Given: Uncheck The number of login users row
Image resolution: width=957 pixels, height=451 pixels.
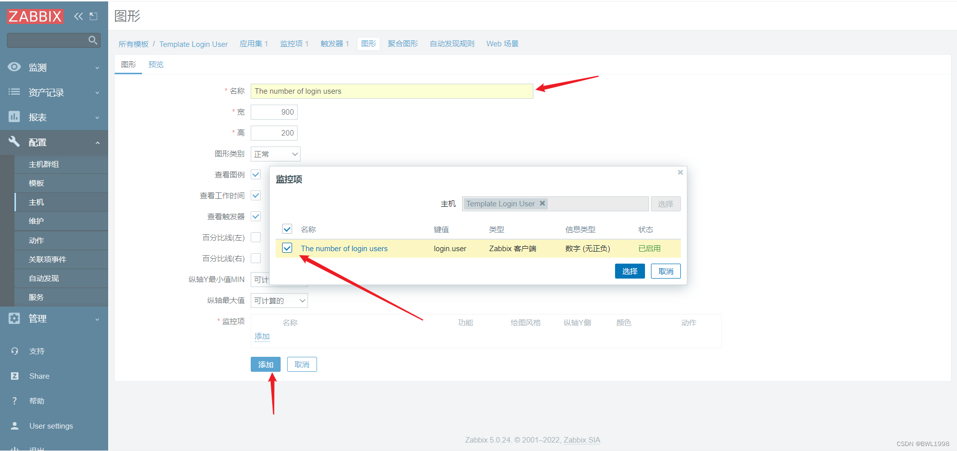Looking at the screenshot, I should [287, 248].
